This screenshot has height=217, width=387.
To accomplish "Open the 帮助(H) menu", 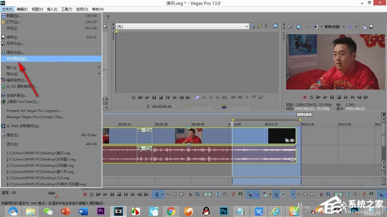I will (98, 9).
